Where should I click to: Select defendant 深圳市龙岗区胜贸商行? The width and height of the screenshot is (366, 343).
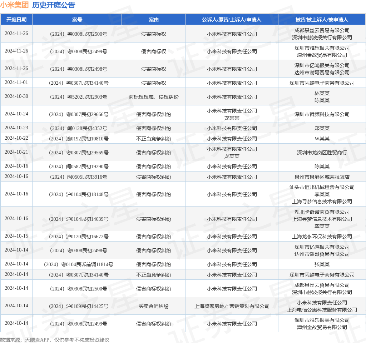[x=322, y=153]
